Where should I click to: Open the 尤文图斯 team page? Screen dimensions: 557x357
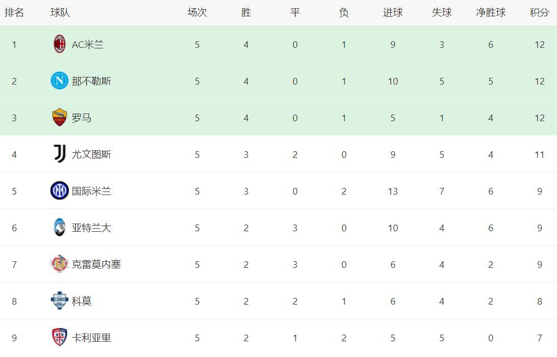[x=91, y=155]
